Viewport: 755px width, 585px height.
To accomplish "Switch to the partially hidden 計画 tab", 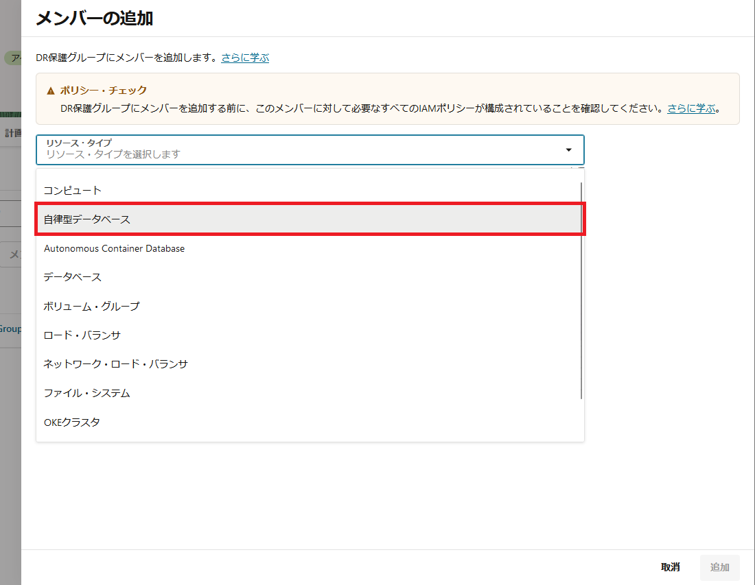I will [x=12, y=133].
